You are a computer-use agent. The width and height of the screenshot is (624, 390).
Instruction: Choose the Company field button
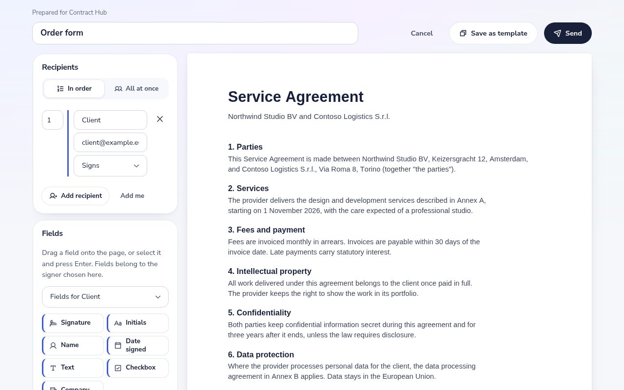(73, 386)
